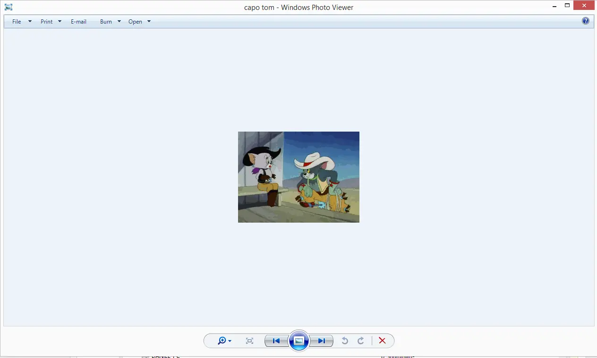Minimize the Photo Viewer window
The image size is (597, 358).
coord(554,6)
